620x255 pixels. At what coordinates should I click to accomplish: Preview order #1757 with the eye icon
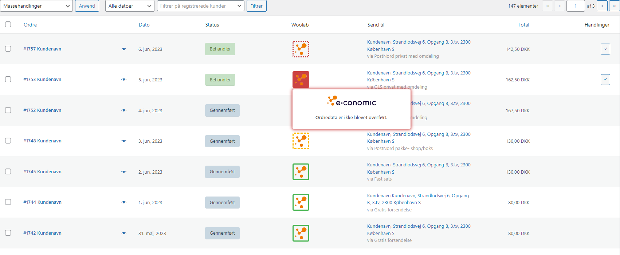[124, 49]
